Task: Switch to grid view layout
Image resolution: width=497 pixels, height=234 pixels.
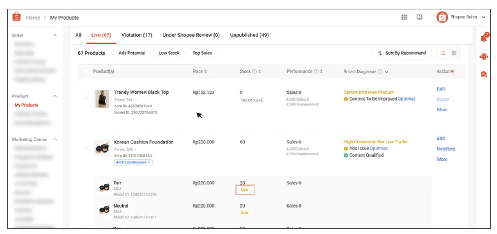Action: point(454,53)
